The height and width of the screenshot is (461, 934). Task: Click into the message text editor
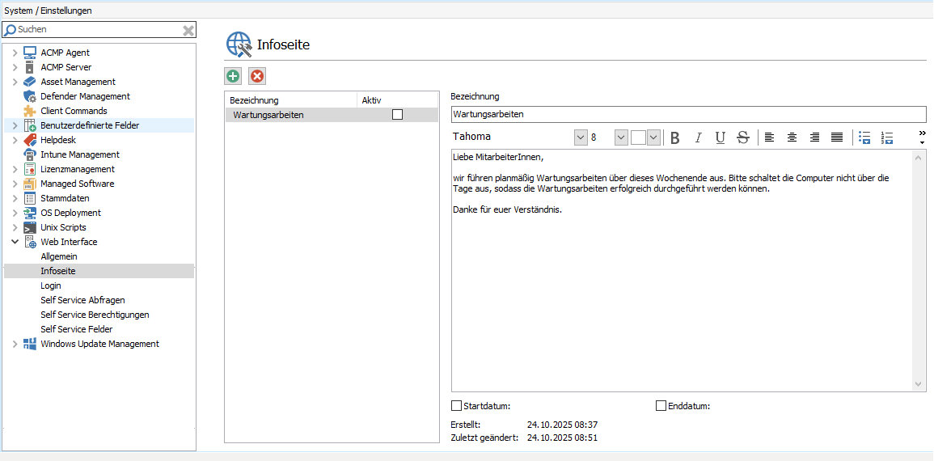pos(682,270)
